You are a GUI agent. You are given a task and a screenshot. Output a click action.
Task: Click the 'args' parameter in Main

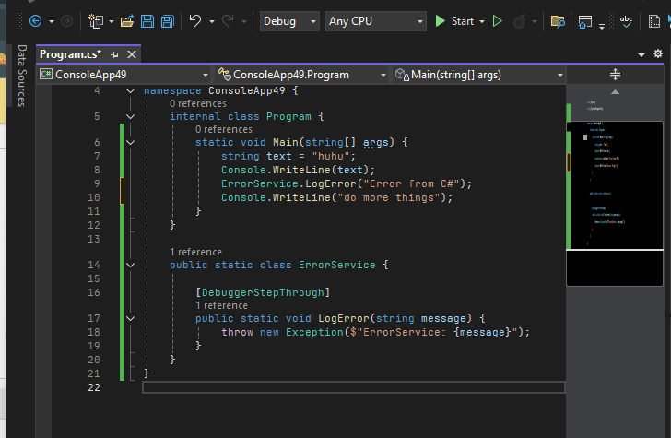[x=376, y=143]
